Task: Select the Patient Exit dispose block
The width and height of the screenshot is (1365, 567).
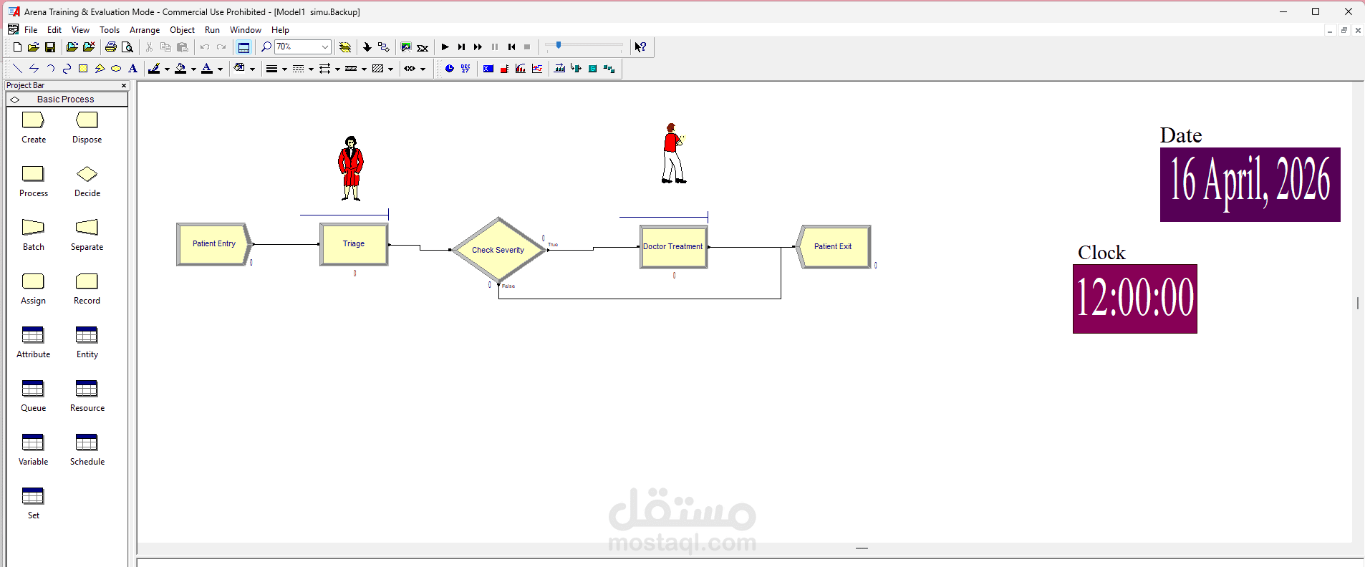Action: 834,247
